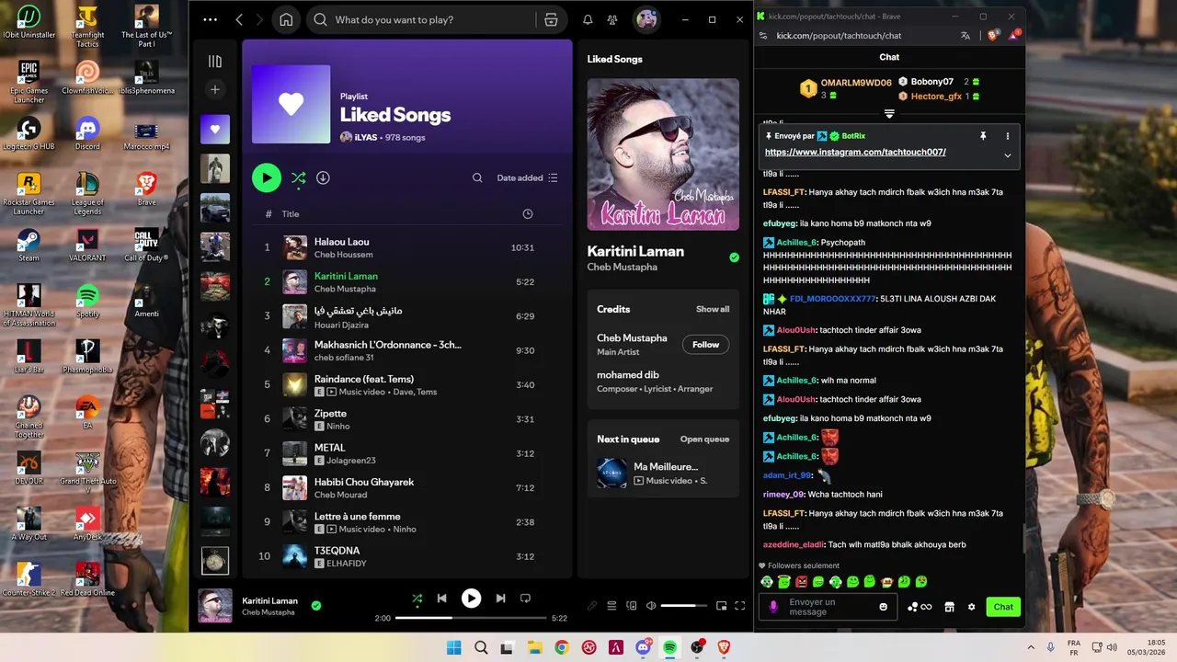Open Windows Start menu
Screen dimensions: 1177x662
(454, 647)
